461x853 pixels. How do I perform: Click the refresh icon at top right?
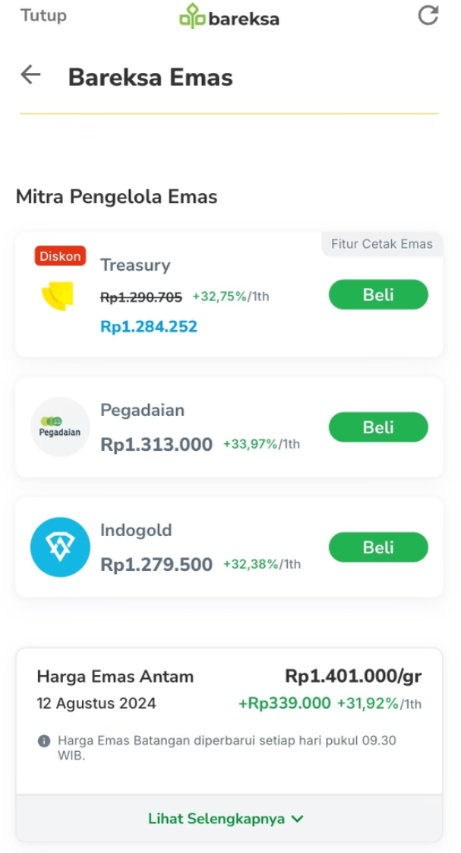click(x=428, y=15)
